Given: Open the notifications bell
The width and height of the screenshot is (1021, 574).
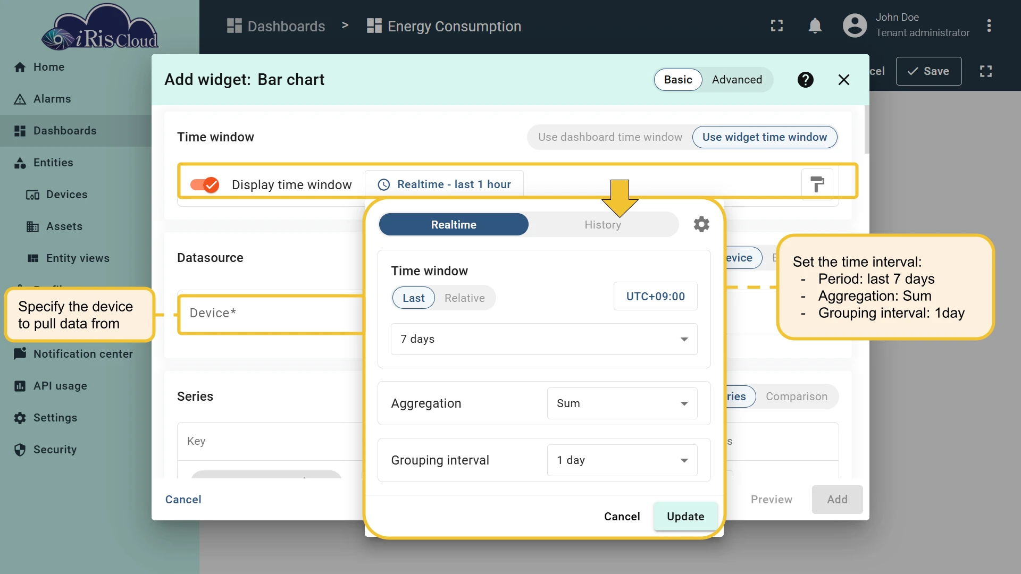Looking at the screenshot, I should (x=815, y=26).
